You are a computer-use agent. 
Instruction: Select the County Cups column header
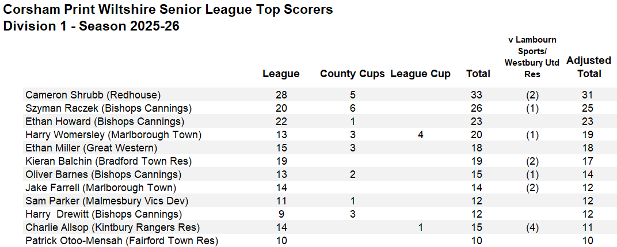pyautogui.click(x=353, y=74)
